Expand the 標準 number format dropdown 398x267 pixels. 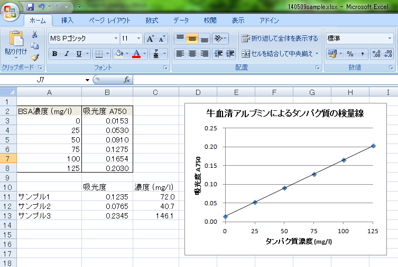[390, 39]
